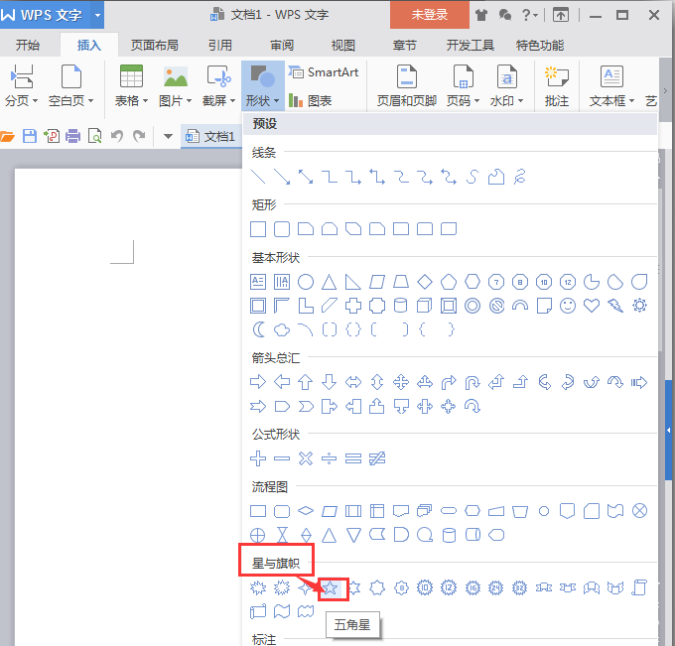675x646 pixels.
Task: Switch to the 视图 tab
Action: (x=343, y=46)
